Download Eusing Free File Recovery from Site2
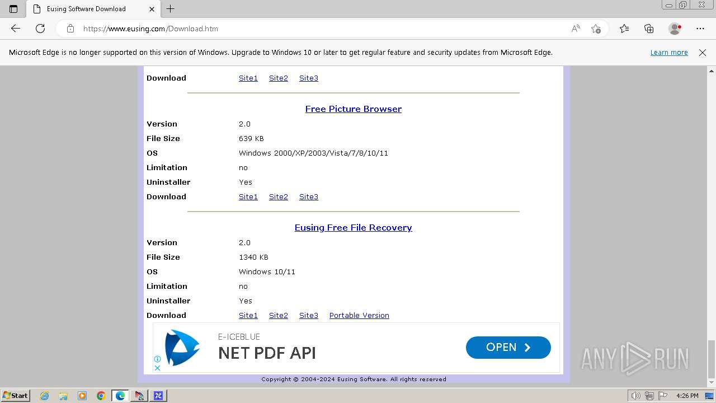Viewport: 716px width, 403px height. [x=279, y=316]
